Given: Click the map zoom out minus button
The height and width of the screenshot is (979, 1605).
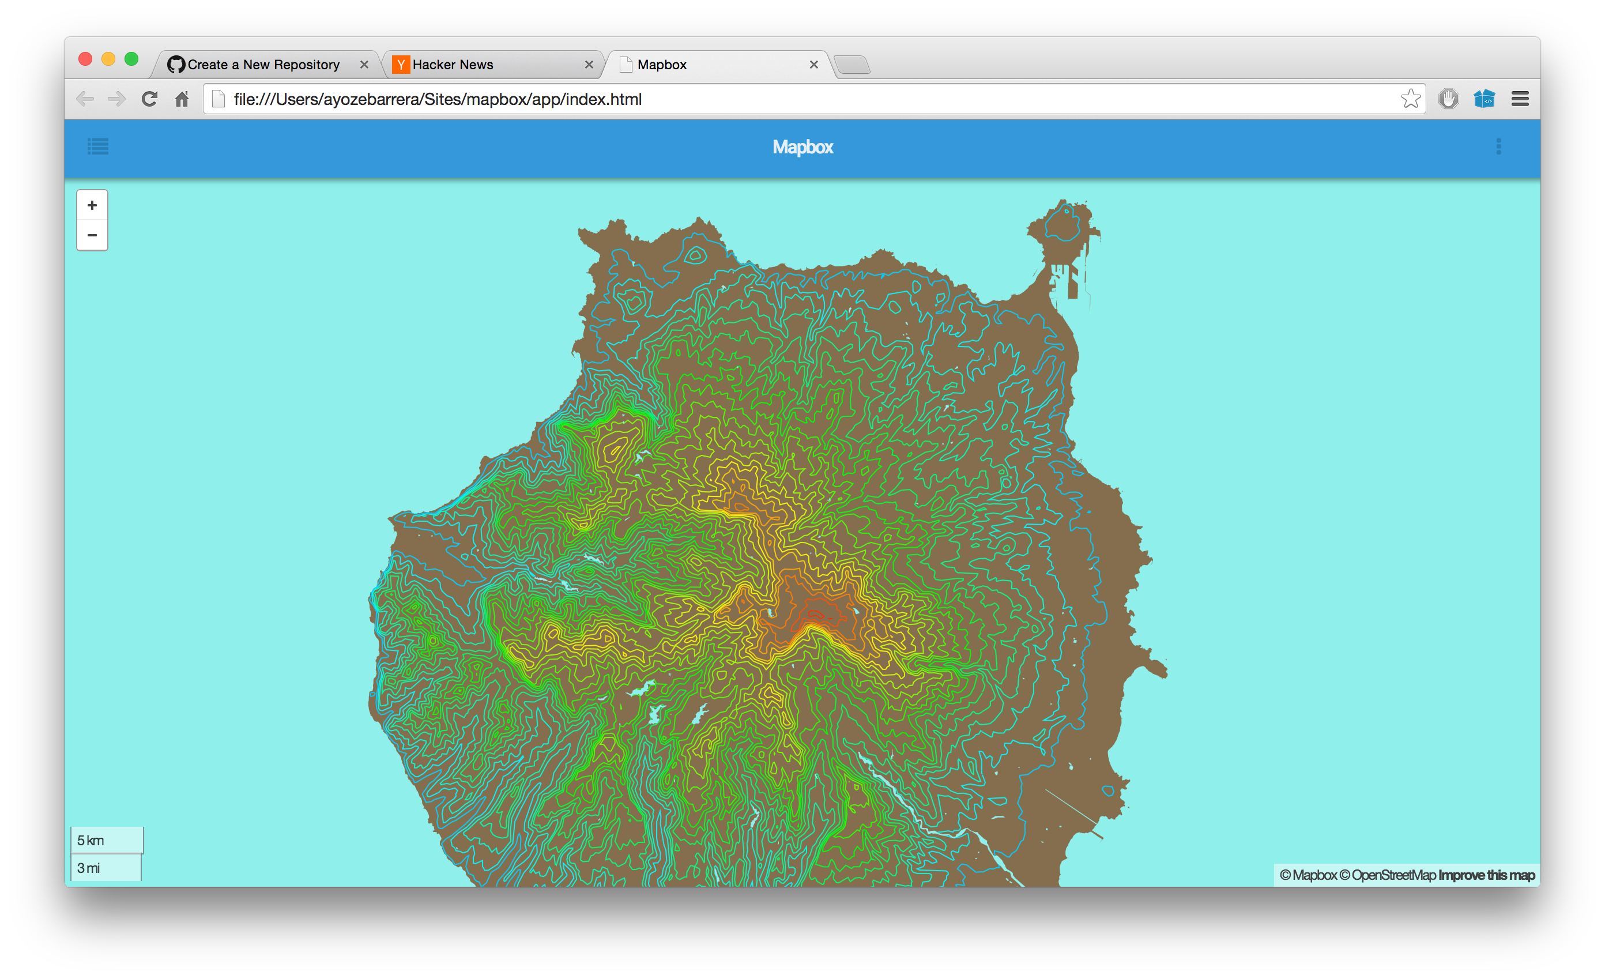Looking at the screenshot, I should point(92,235).
